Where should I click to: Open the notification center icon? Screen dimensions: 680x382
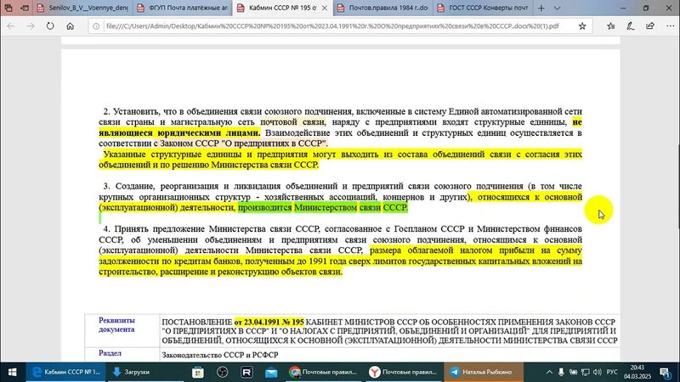[x=666, y=372]
